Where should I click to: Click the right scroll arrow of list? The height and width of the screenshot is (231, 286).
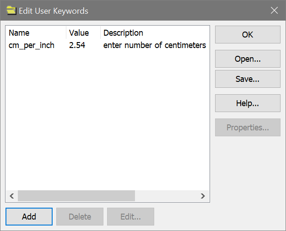tap(203, 196)
